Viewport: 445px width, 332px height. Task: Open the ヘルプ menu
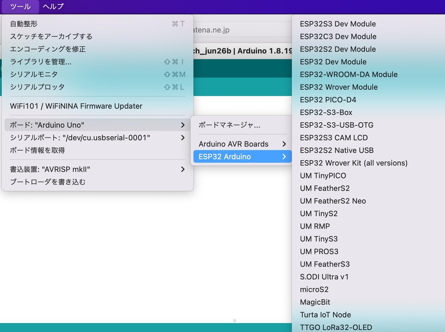53,6
